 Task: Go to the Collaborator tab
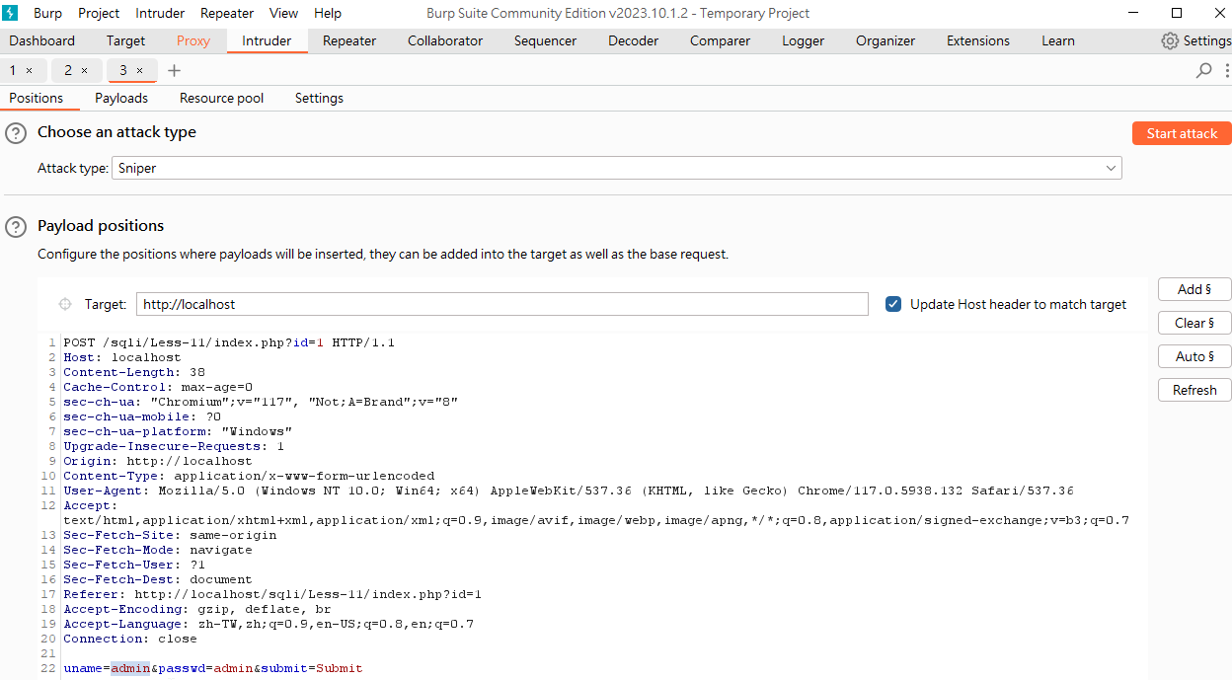point(445,40)
